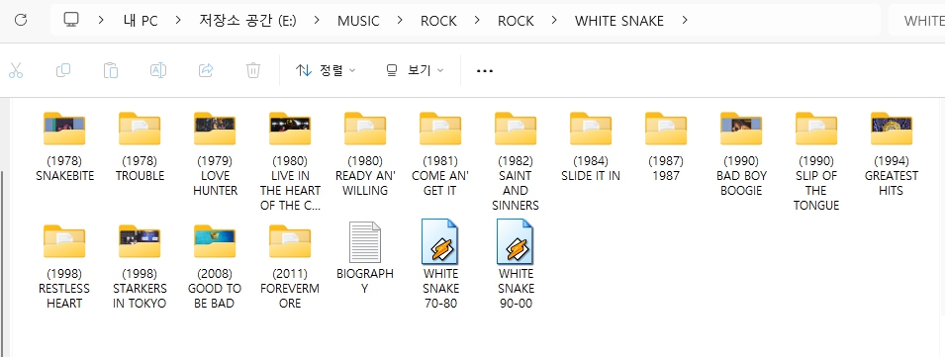Screen dimensions: 945x357
Task: Select the Share icon in toolbar
Action: [x=206, y=70]
